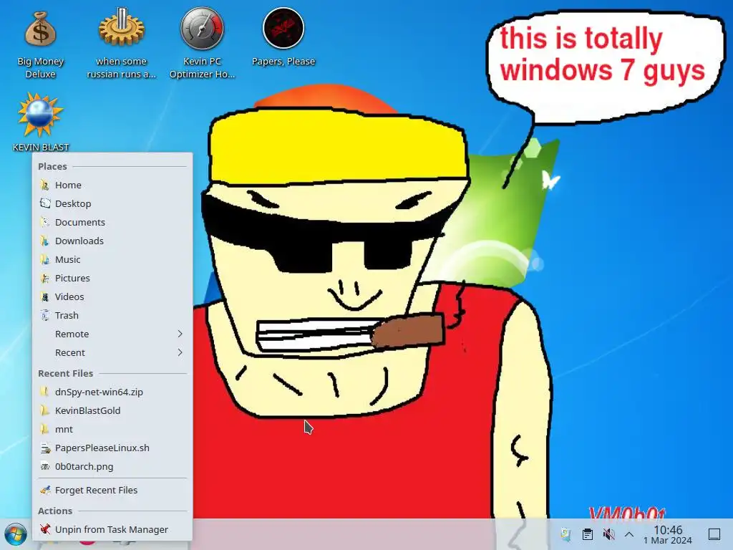This screenshot has height=550, width=733.
Task: Open Videos place entry
Action: [x=112, y=297]
